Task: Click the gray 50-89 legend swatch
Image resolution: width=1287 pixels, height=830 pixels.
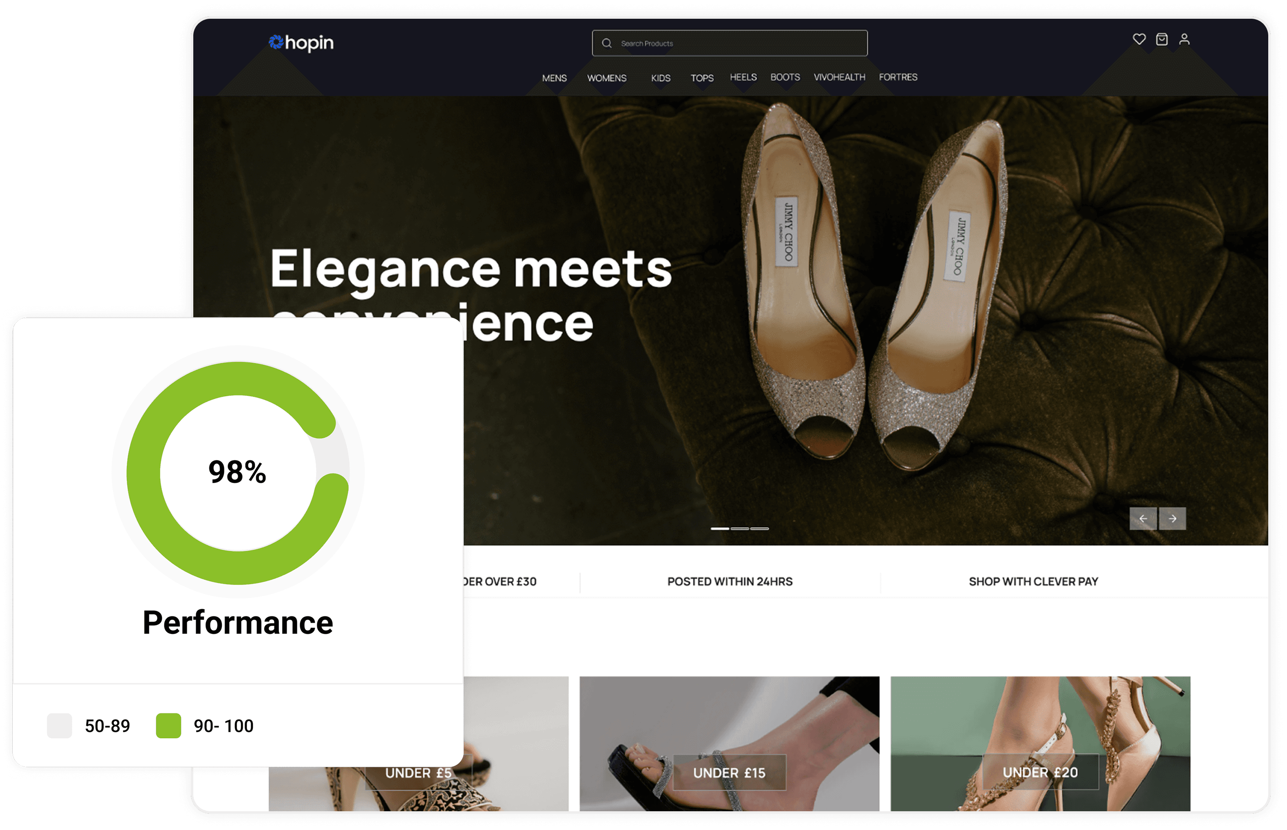Action: [59, 726]
